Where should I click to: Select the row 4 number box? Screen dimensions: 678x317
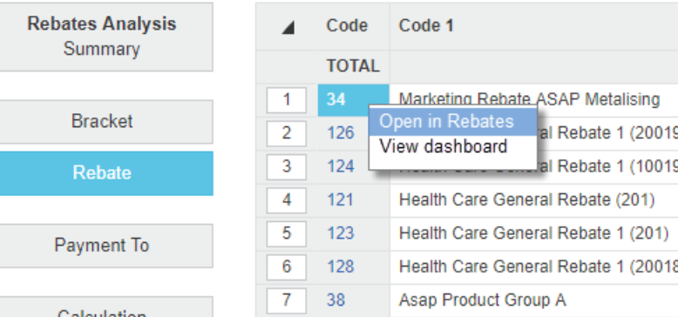286,200
